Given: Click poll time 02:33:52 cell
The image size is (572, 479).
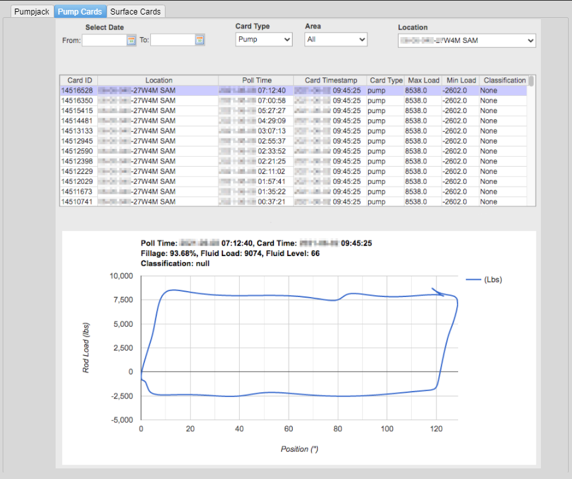Looking at the screenshot, I should (x=256, y=152).
